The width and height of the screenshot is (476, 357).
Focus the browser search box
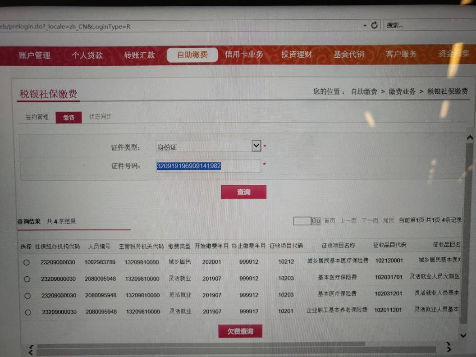(430, 25)
